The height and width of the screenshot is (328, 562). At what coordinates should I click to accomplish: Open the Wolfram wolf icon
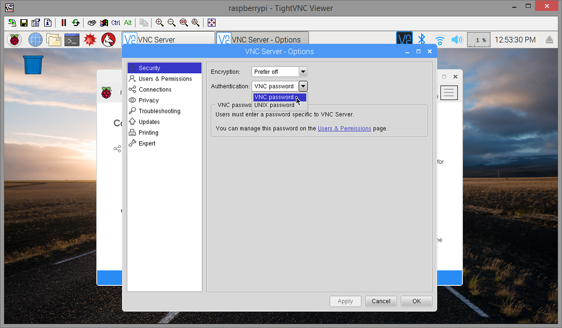(x=108, y=40)
